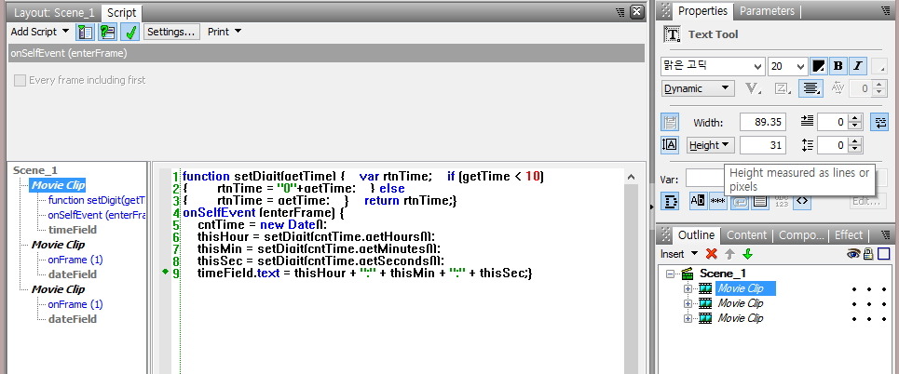Image resolution: width=899 pixels, height=374 pixels.
Task: Toggle Italic text formatting
Action: [x=857, y=66]
